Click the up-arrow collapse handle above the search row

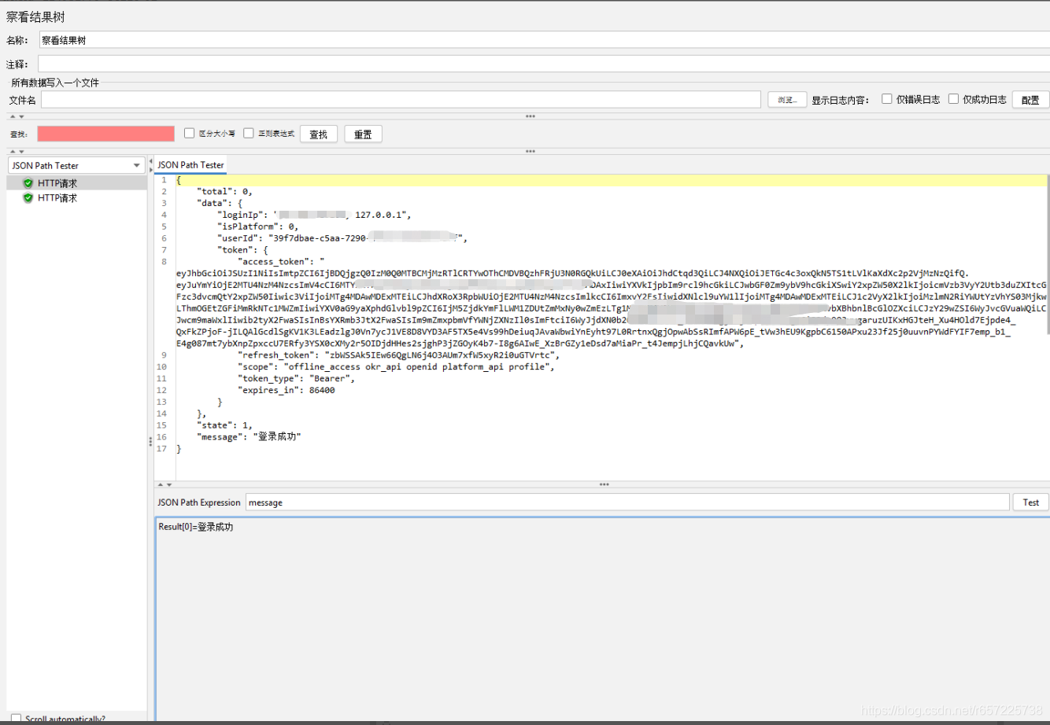tap(12, 116)
